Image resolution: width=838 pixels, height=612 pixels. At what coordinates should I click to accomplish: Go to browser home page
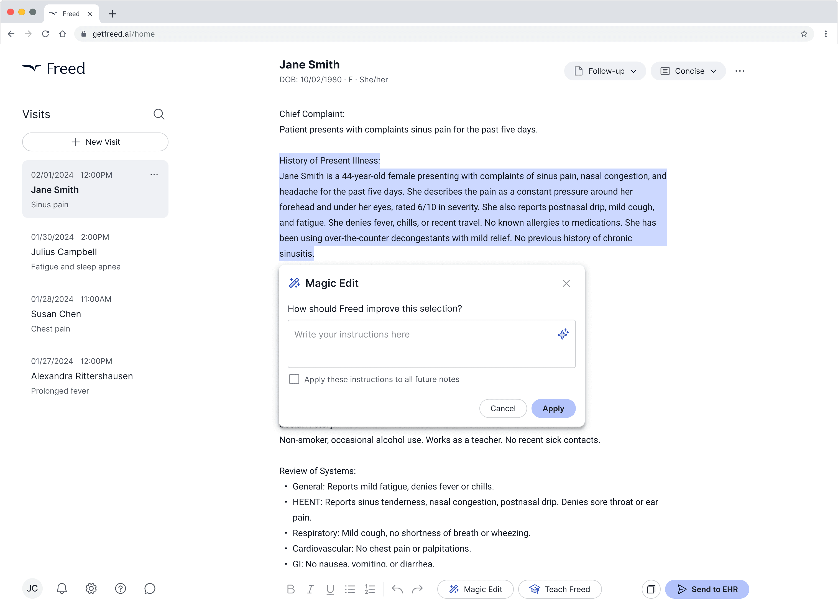(63, 34)
